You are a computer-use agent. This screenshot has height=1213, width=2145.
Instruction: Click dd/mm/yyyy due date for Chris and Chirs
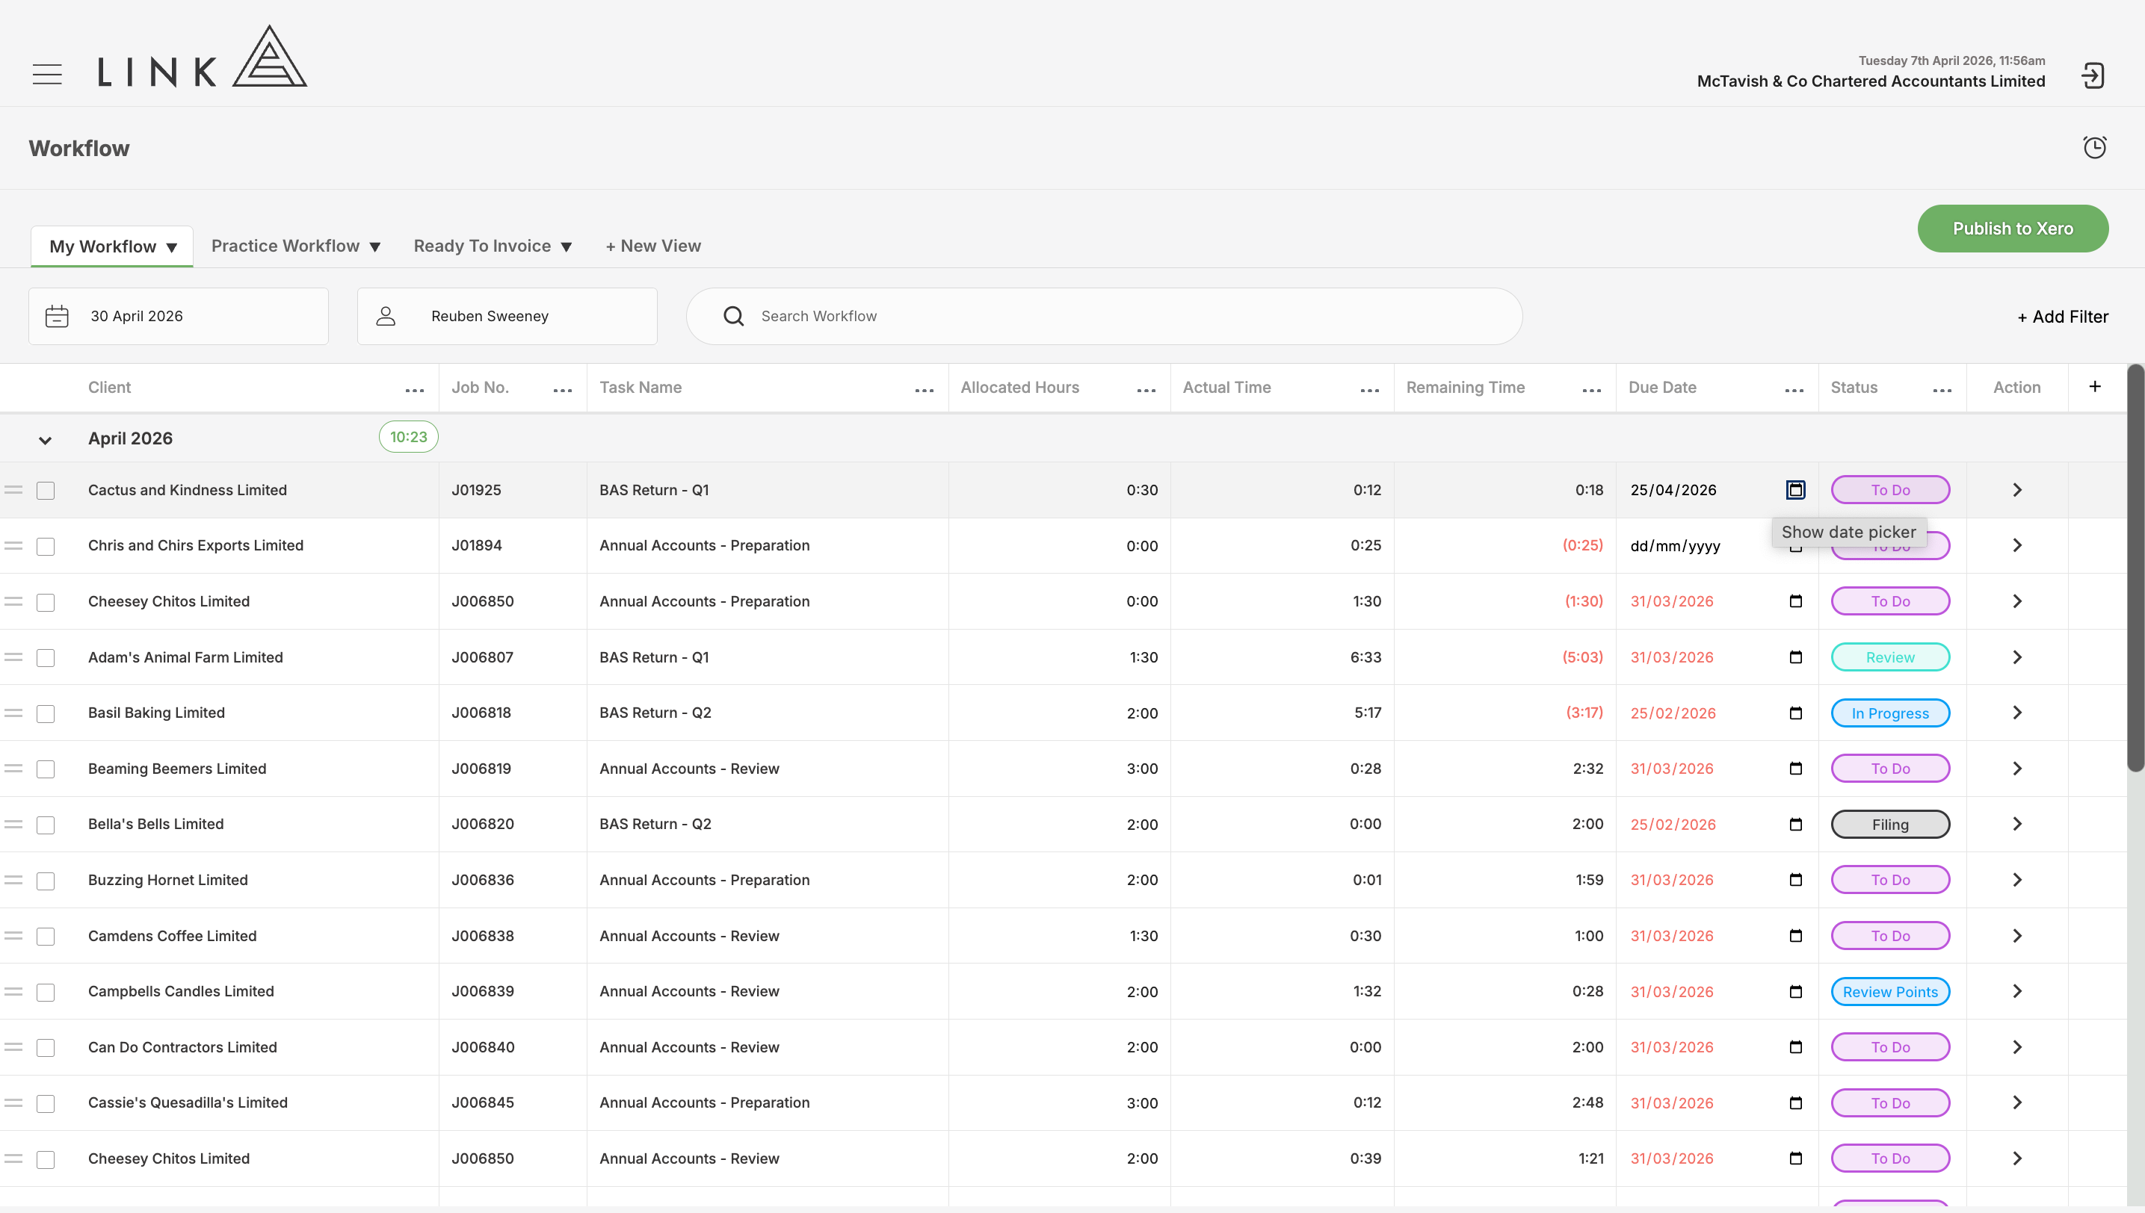(x=1675, y=547)
